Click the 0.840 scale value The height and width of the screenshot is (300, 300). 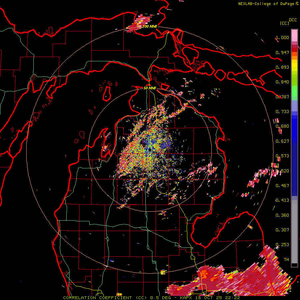(x=282, y=82)
